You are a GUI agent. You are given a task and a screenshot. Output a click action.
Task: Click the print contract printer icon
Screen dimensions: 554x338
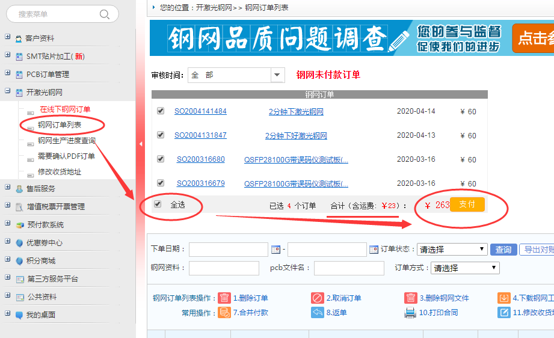pyautogui.click(x=410, y=313)
